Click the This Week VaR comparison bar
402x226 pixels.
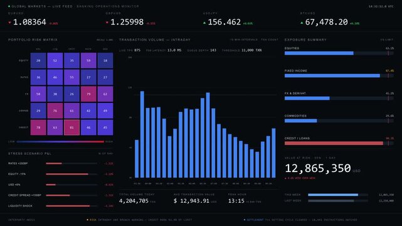point(338,195)
